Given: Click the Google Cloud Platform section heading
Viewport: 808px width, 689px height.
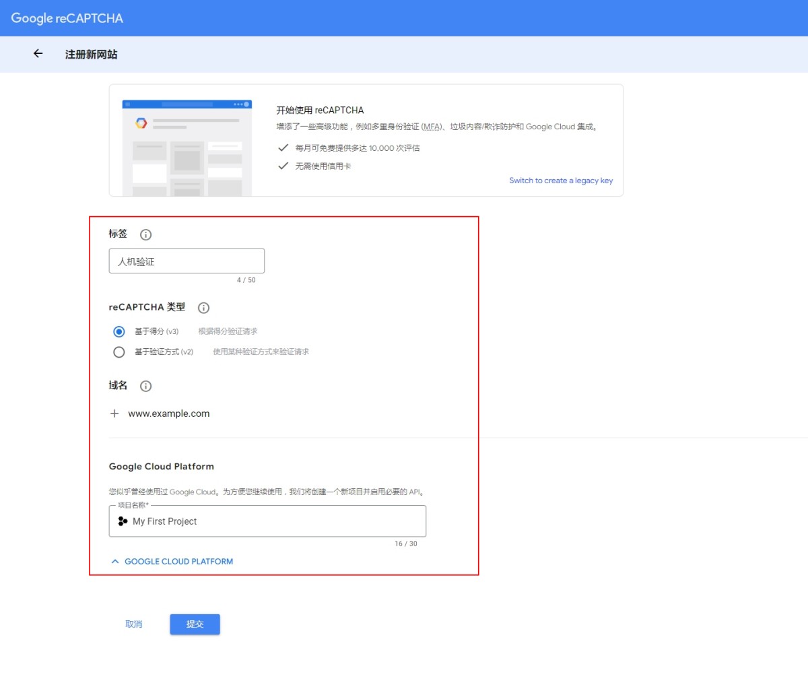Looking at the screenshot, I should coord(162,466).
